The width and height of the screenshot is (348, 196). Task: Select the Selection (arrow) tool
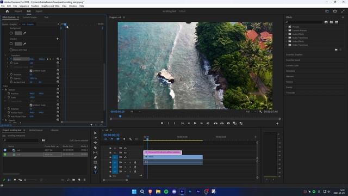[95, 133]
